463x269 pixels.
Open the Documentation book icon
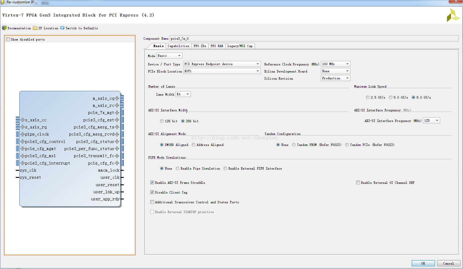click(x=4, y=28)
